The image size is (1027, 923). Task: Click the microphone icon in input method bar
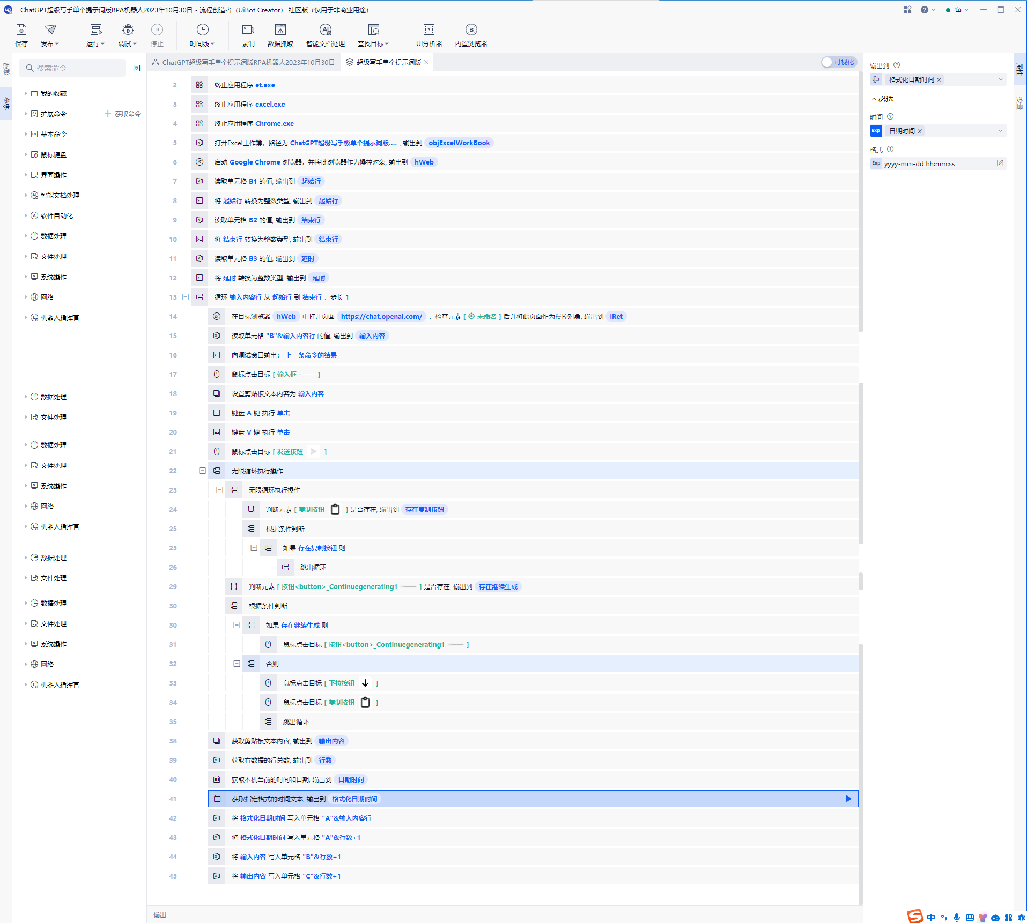[x=957, y=918]
